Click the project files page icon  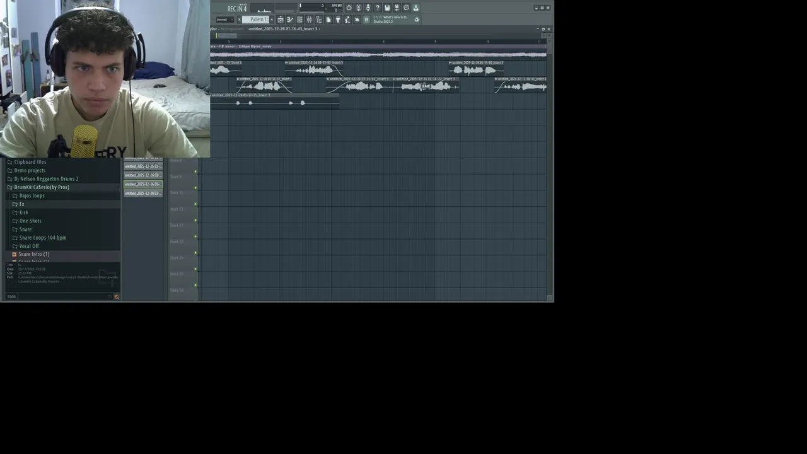[x=328, y=20]
